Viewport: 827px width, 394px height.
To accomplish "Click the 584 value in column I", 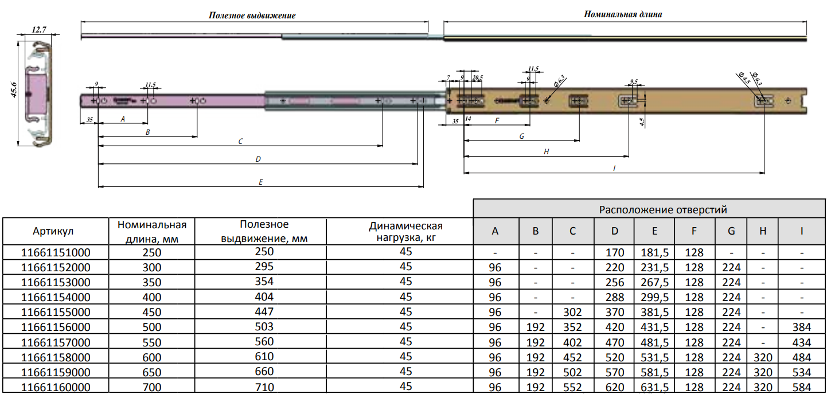I will (801, 387).
